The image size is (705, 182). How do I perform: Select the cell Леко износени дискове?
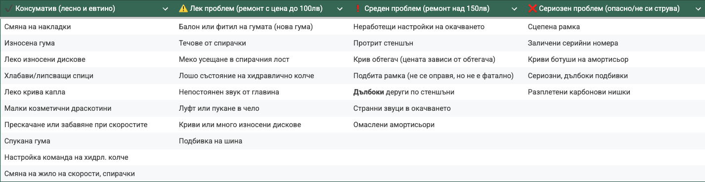[x=88, y=59]
